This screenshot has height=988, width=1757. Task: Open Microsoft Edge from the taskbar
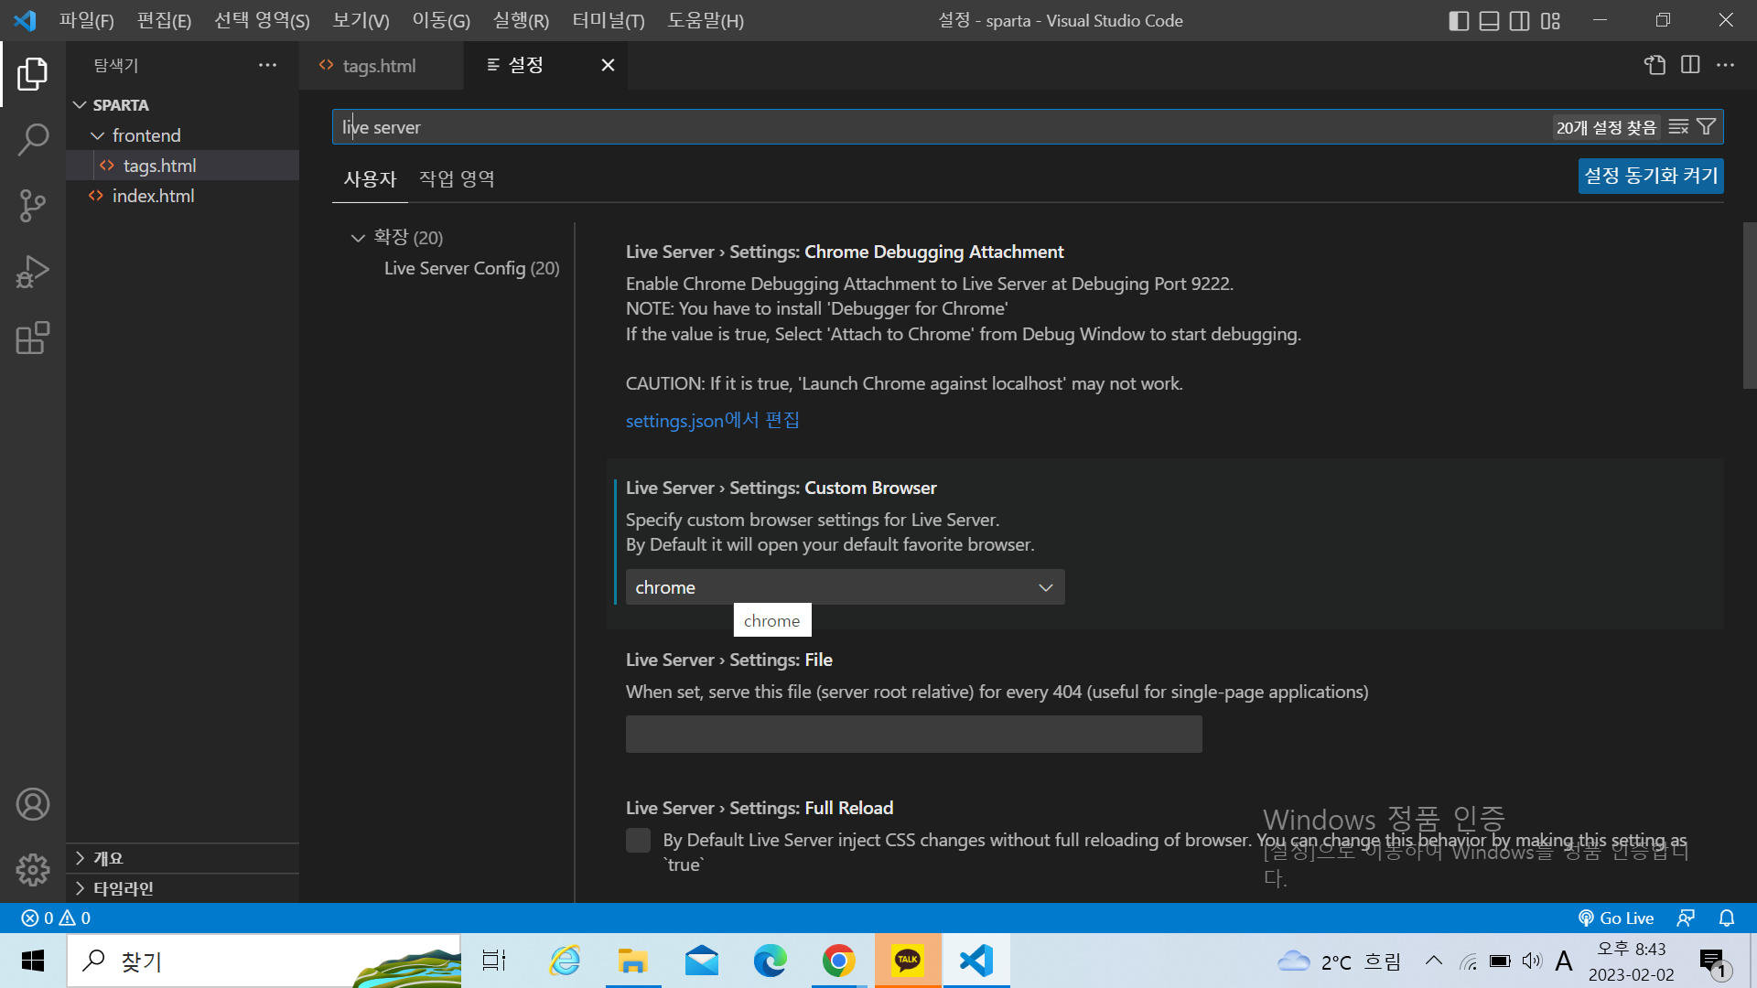[770, 961]
